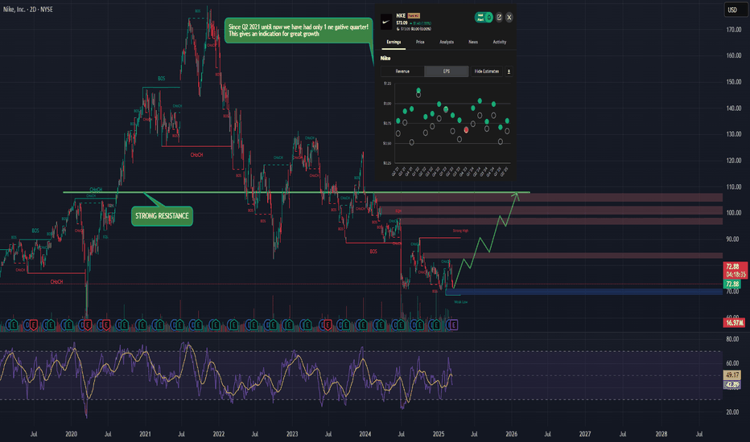Click the 2020 time axis label
The image size is (750, 442).
point(71,434)
